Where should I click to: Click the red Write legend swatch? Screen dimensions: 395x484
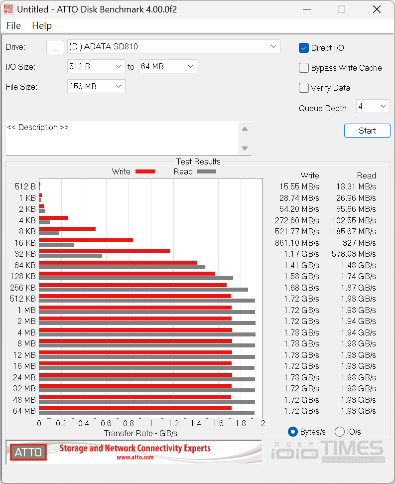pos(145,171)
